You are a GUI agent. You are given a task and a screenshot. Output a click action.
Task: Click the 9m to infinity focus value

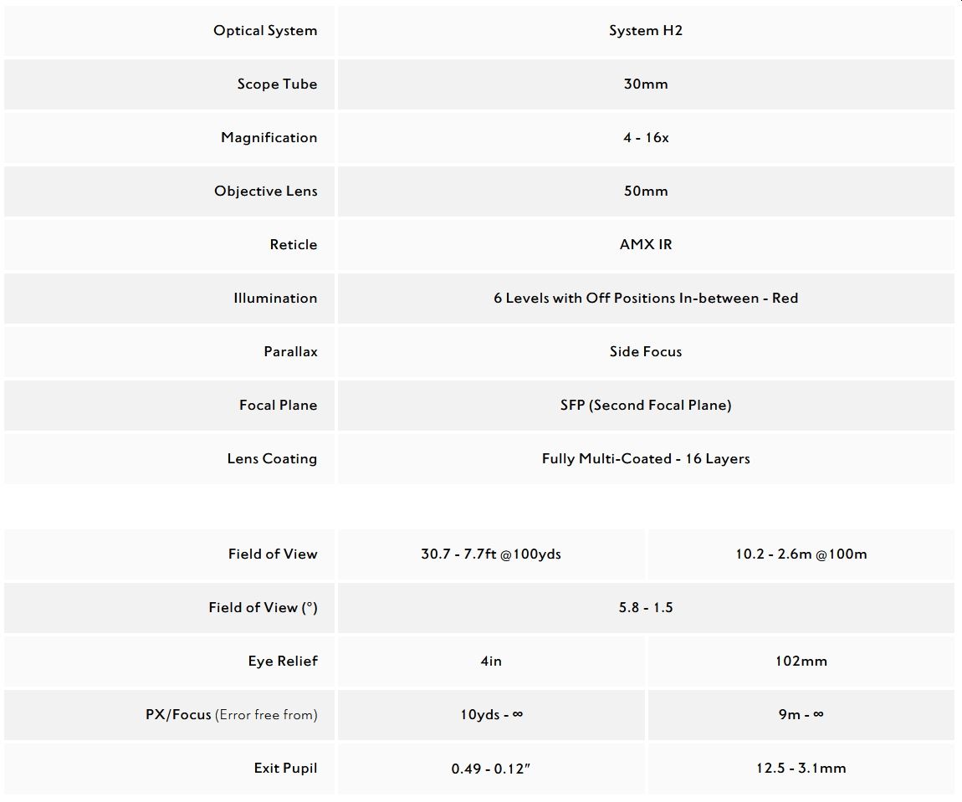tap(801, 714)
